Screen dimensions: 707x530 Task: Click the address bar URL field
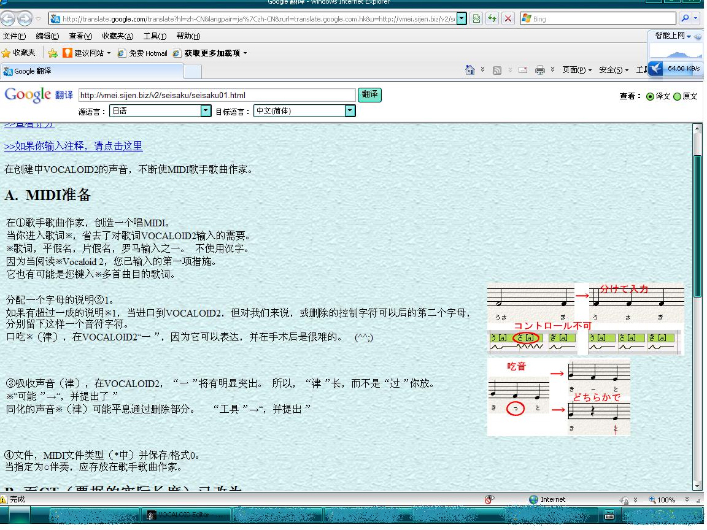(x=253, y=19)
